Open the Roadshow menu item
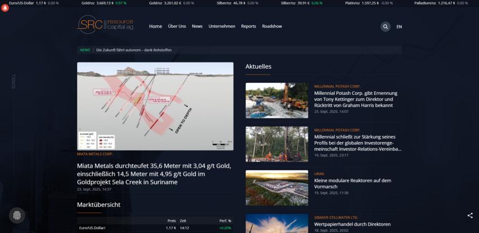The width and height of the screenshot is (479, 233). (272, 27)
